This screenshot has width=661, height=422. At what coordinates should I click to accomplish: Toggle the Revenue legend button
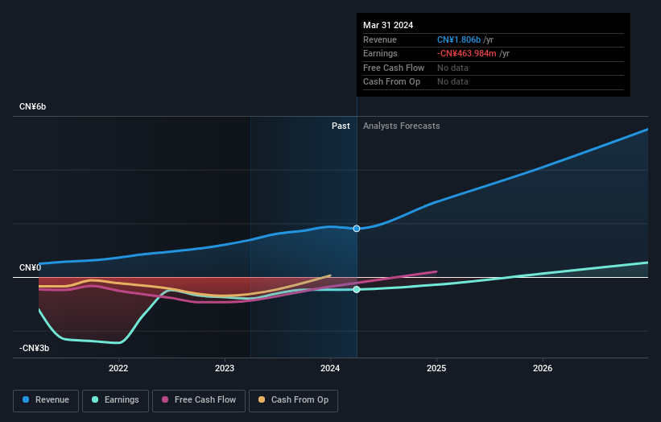46,400
